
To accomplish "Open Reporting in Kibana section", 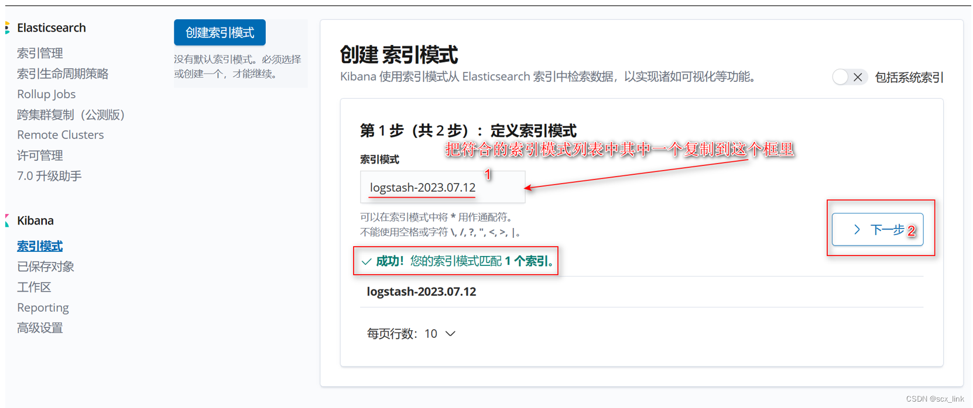I will pos(43,307).
